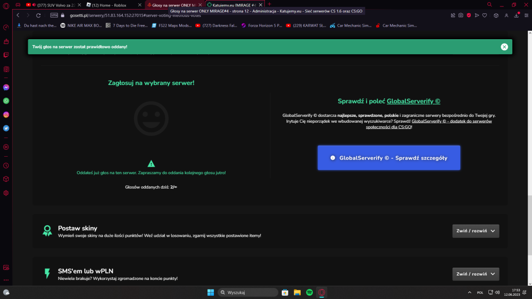
Task: Click the sidebar three-dots setup icon
Action: click(x=6, y=280)
